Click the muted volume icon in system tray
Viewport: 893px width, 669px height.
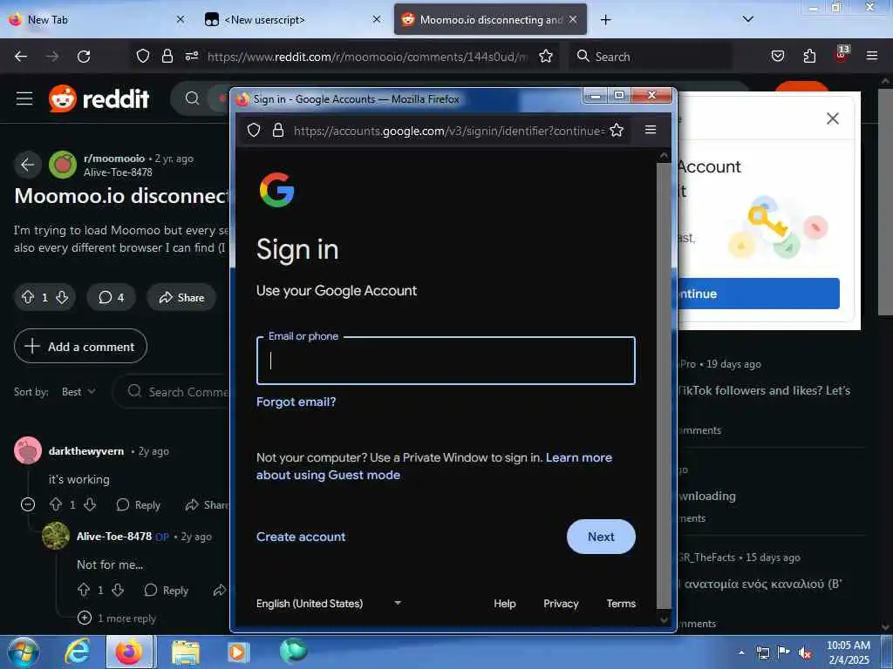[x=804, y=652]
